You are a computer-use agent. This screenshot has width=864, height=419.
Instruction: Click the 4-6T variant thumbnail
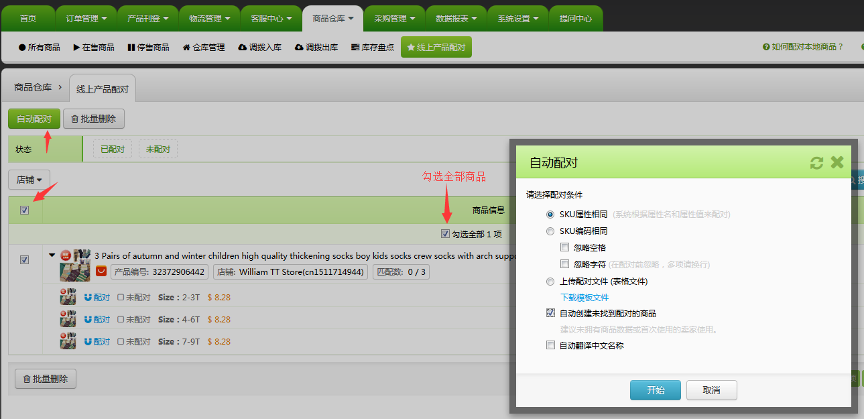tap(68, 319)
